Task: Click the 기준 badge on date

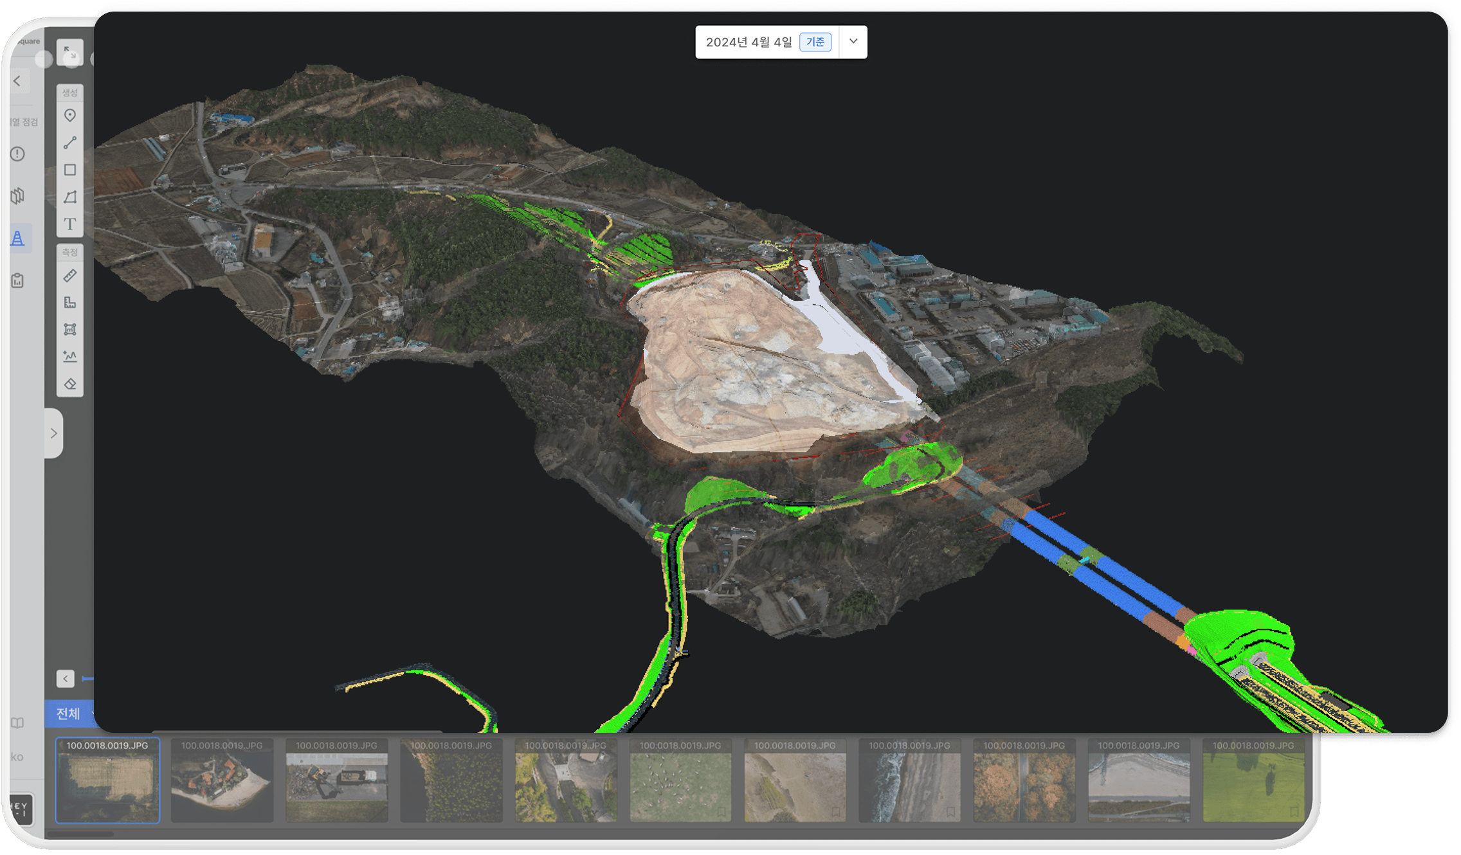Action: tap(815, 42)
